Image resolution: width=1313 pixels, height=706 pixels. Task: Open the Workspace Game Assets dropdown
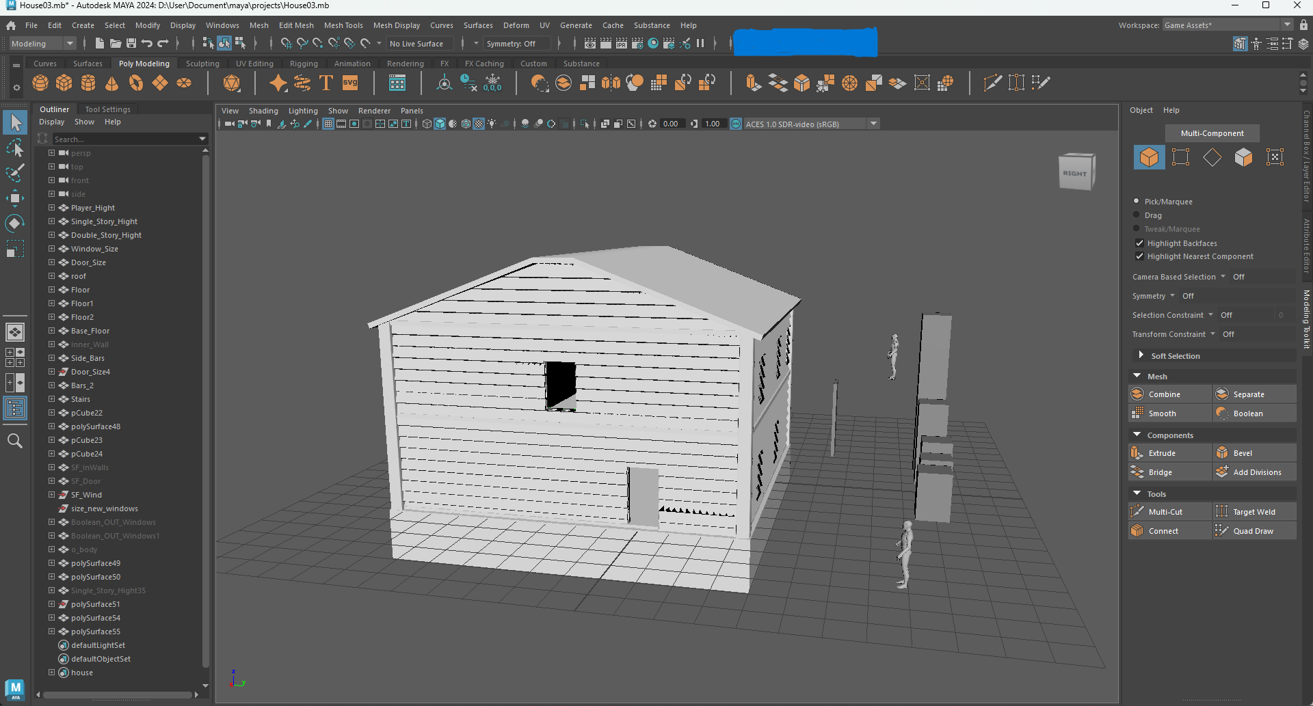(1228, 25)
